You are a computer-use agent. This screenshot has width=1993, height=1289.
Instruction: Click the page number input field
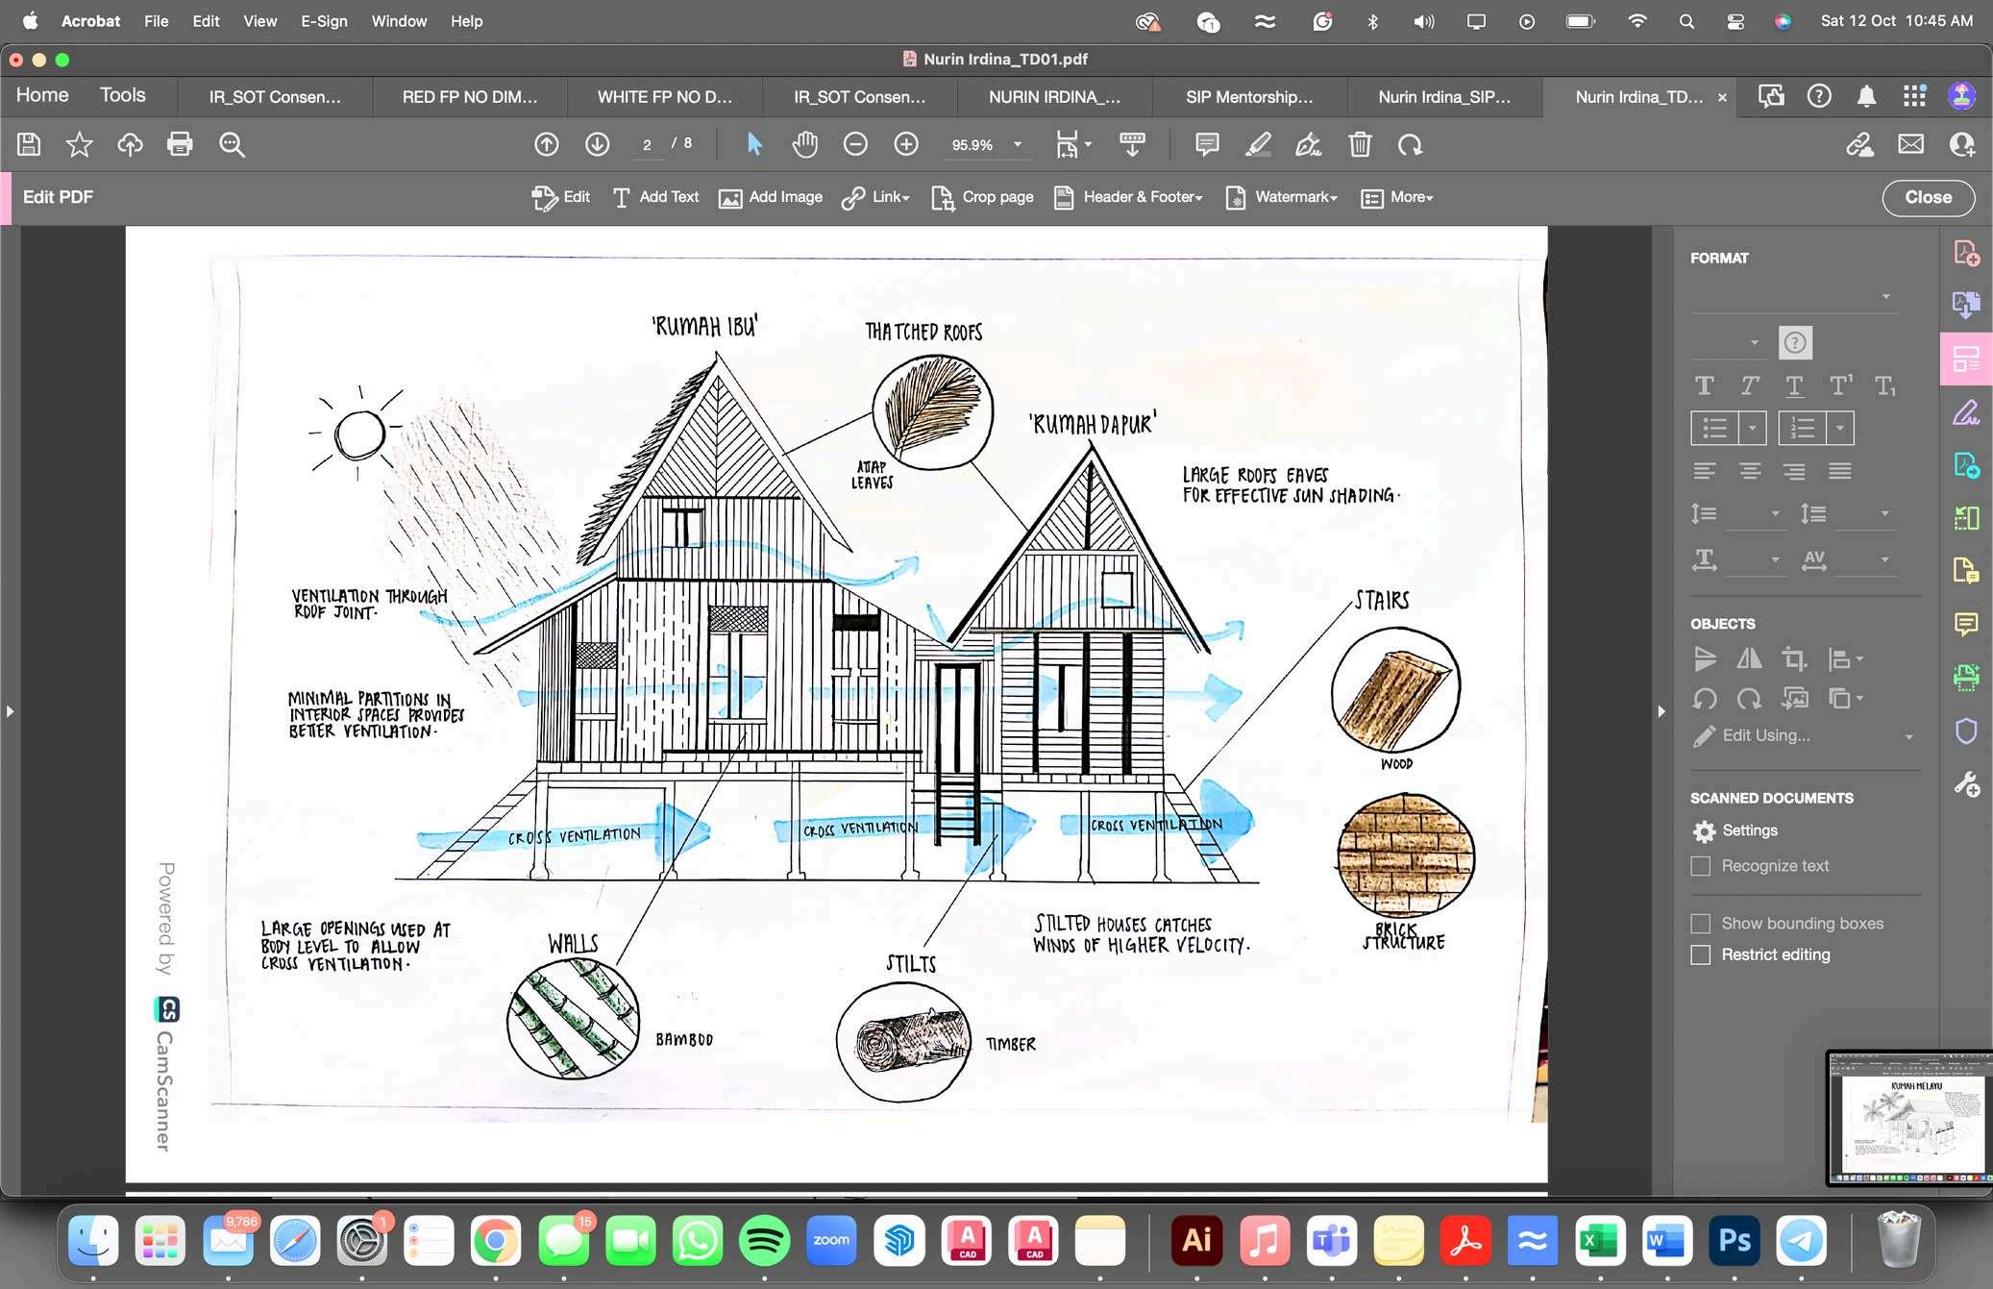[648, 144]
